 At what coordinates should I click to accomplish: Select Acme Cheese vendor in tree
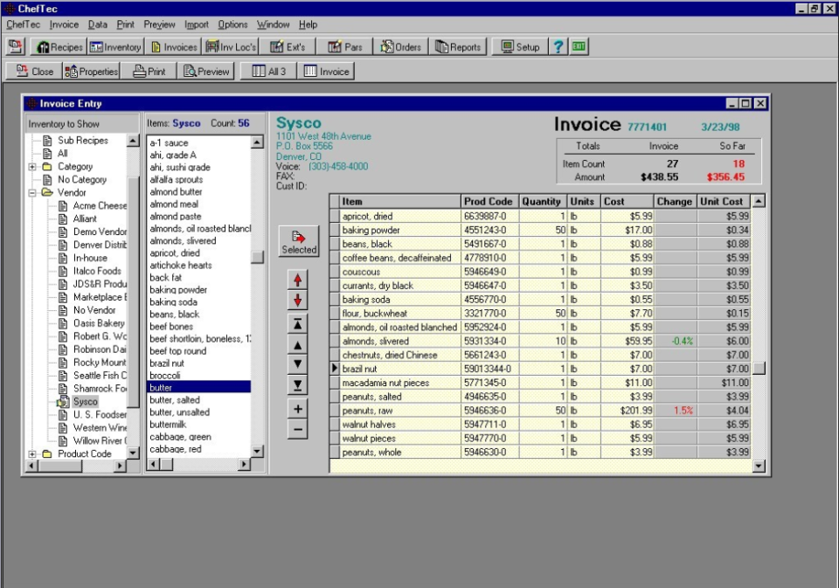pos(100,205)
